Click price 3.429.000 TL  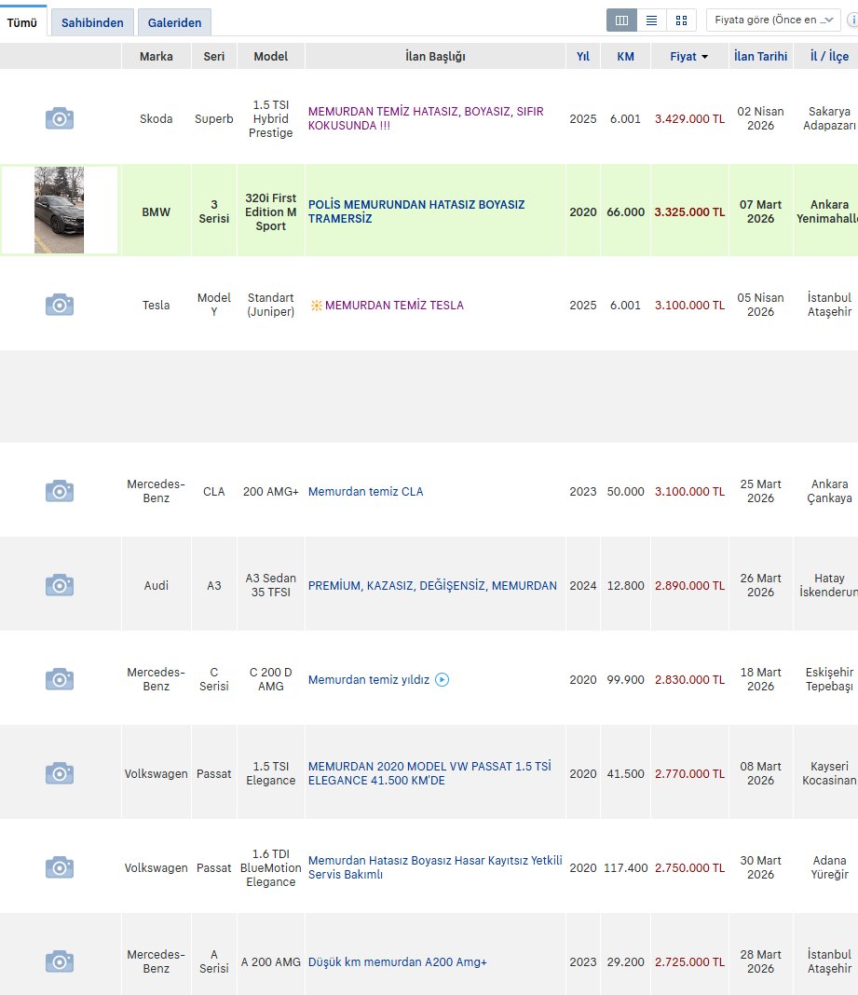[689, 118]
